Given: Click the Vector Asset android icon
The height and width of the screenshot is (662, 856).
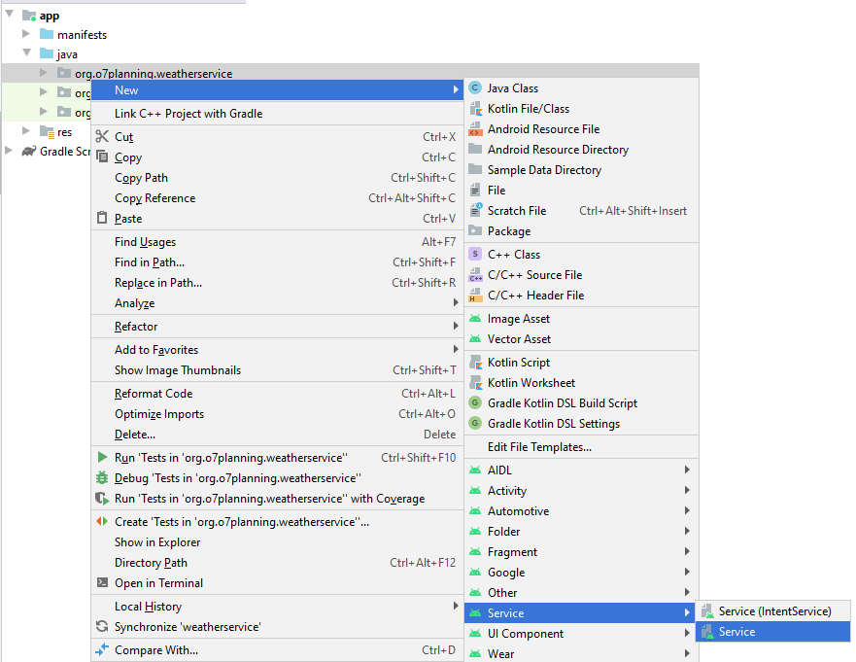Looking at the screenshot, I should point(475,338).
